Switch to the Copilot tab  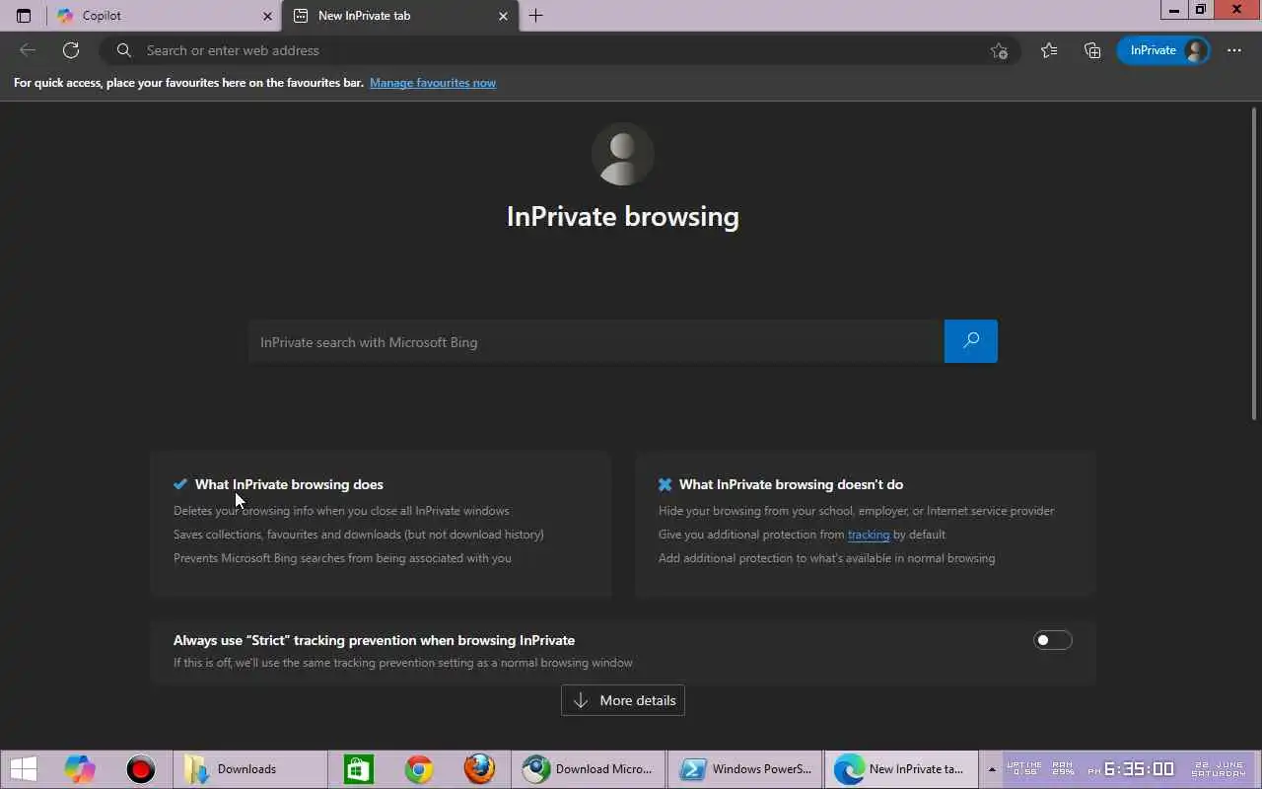[164, 16]
